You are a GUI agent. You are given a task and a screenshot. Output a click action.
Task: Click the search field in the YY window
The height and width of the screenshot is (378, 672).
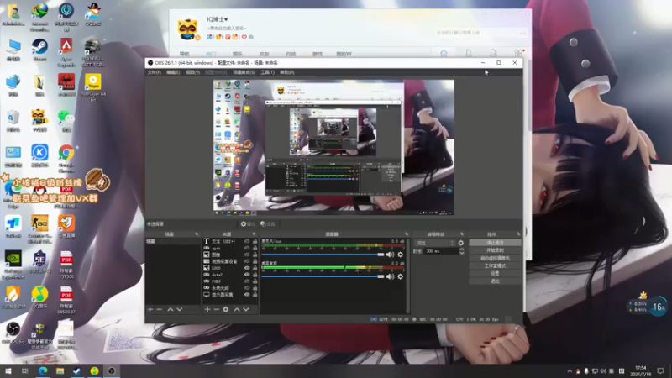tap(480, 33)
